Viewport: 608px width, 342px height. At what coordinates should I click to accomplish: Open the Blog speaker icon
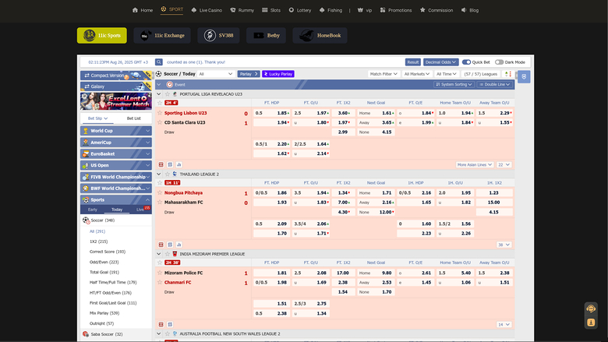[x=464, y=10]
